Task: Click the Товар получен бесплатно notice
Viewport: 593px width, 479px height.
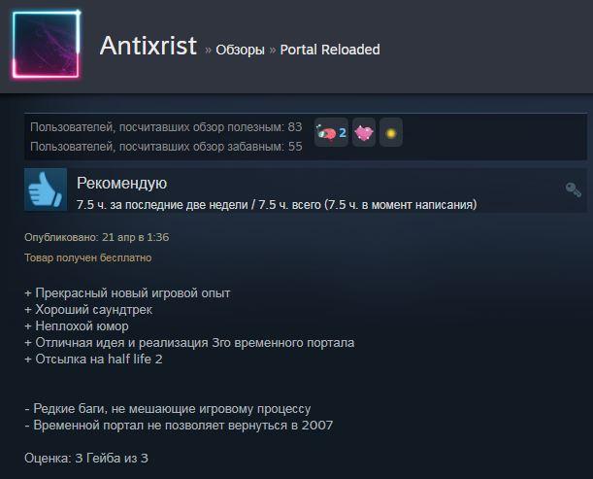Action: click(x=88, y=257)
